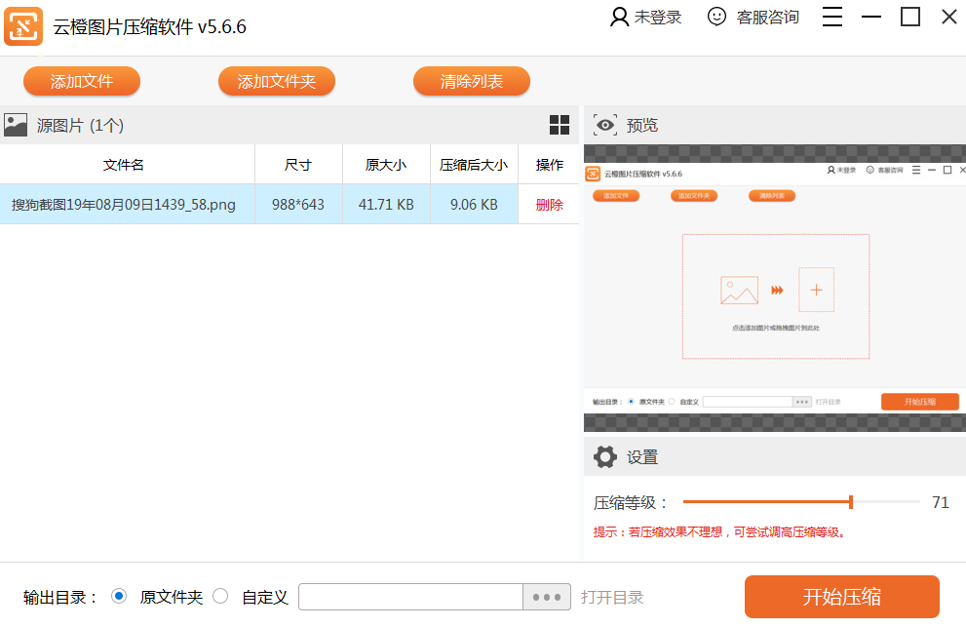Click the preview eye icon
Viewport: 966px width, 627px height.
click(x=605, y=125)
